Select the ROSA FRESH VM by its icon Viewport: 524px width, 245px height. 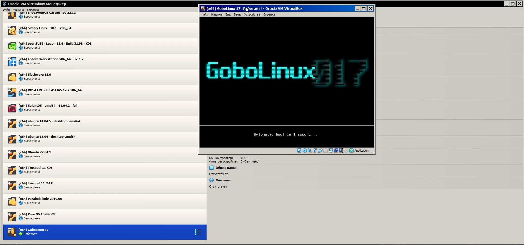click(12, 92)
